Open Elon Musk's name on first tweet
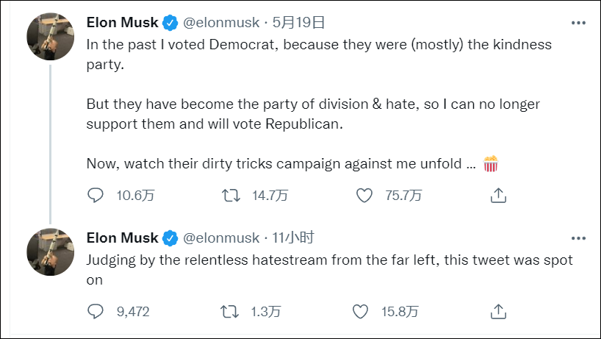 coord(122,23)
